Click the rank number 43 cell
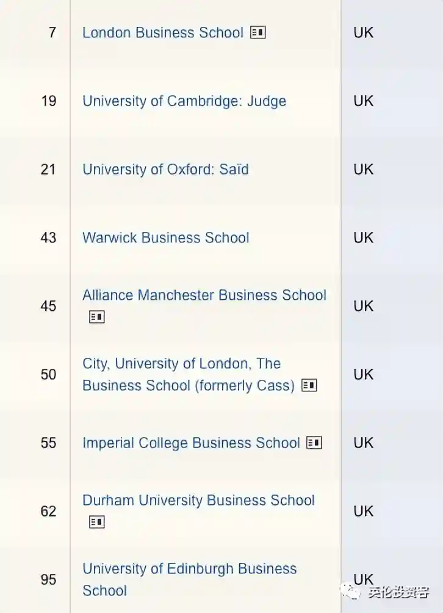 (49, 238)
